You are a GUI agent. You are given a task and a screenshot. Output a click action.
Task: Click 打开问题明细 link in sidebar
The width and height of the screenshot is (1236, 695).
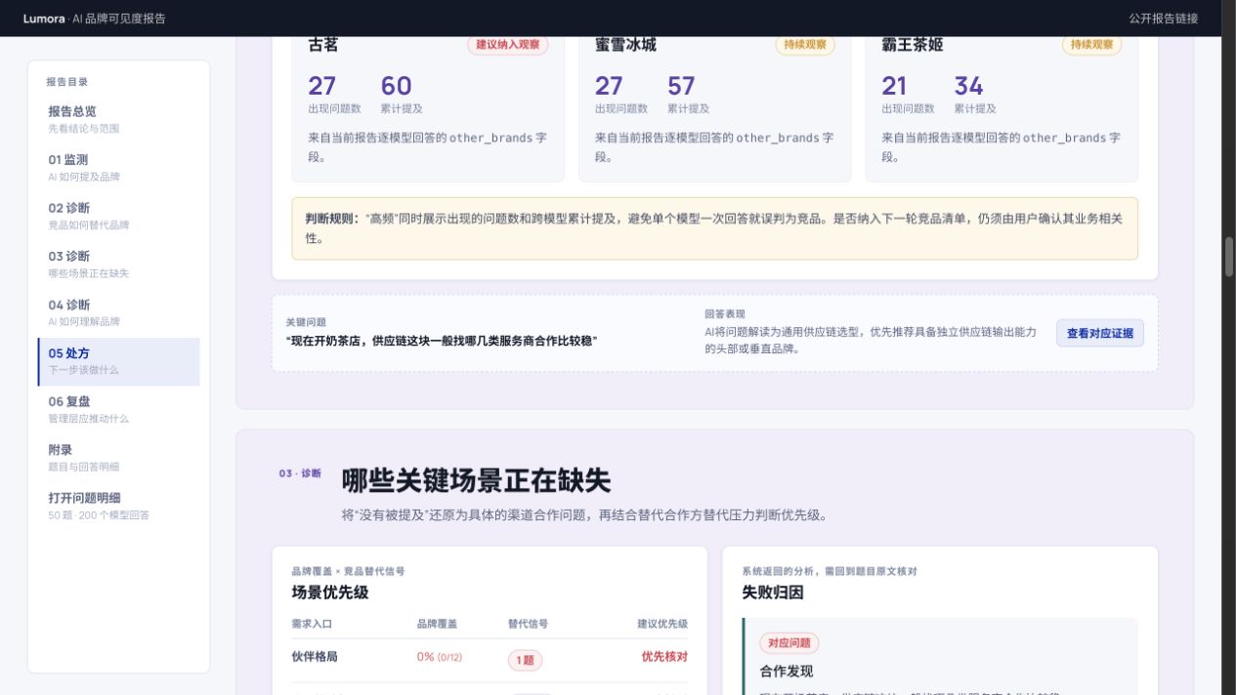coord(118,506)
